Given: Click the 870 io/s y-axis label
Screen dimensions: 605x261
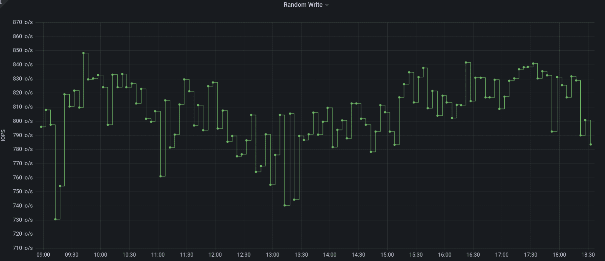Looking at the screenshot, I should pyautogui.click(x=23, y=22).
